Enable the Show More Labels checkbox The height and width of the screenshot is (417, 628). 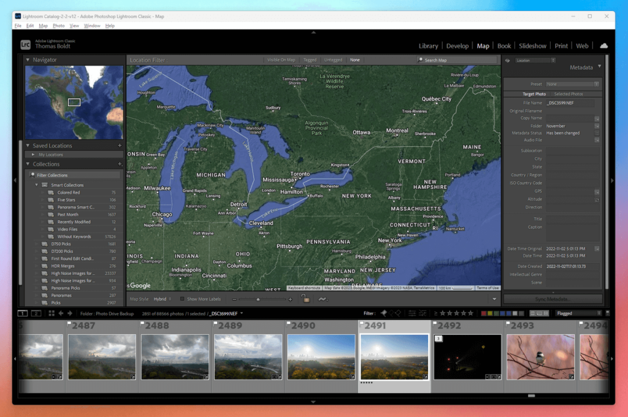pyautogui.click(x=182, y=299)
